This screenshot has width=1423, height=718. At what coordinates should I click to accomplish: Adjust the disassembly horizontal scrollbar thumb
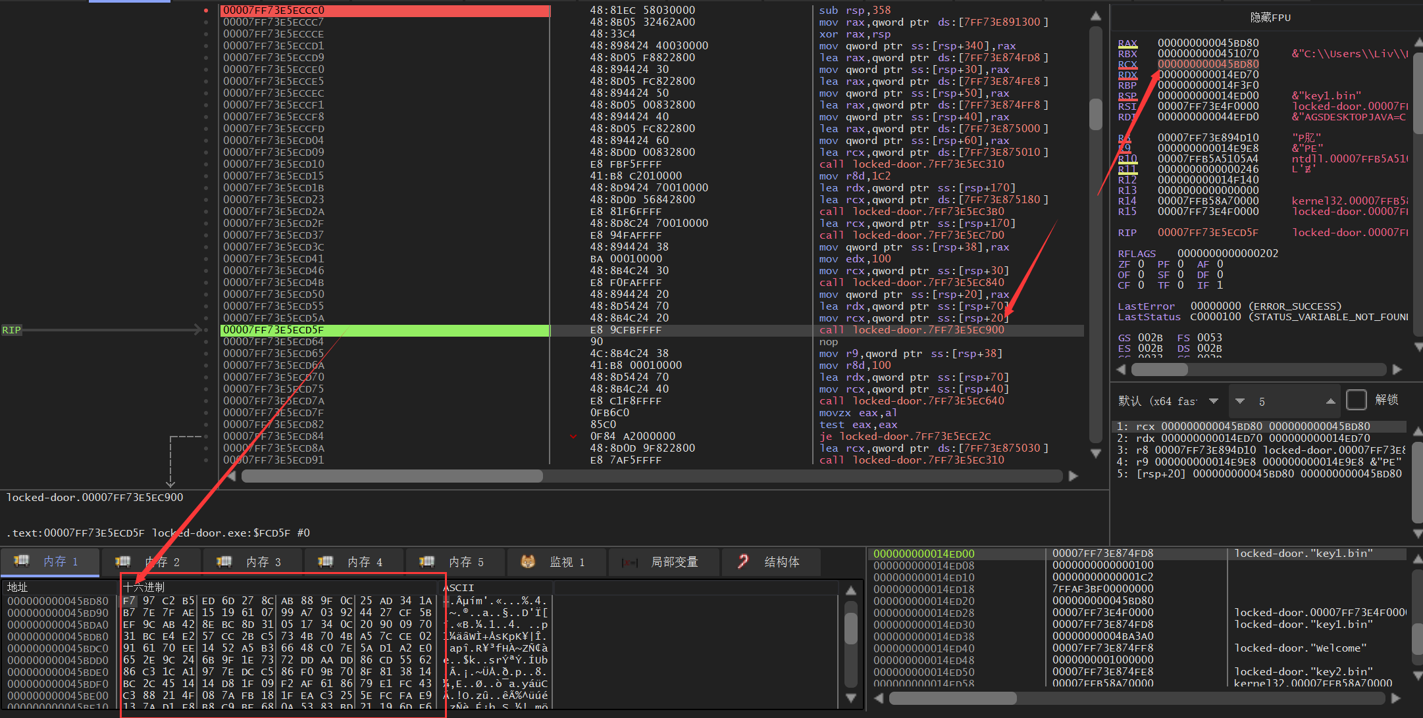click(x=392, y=476)
